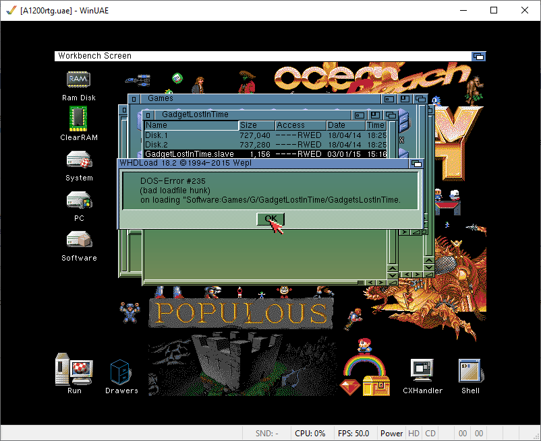The width and height of the screenshot is (541, 441).
Task: Open the Drawers icon
Action: click(x=121, y=371)
